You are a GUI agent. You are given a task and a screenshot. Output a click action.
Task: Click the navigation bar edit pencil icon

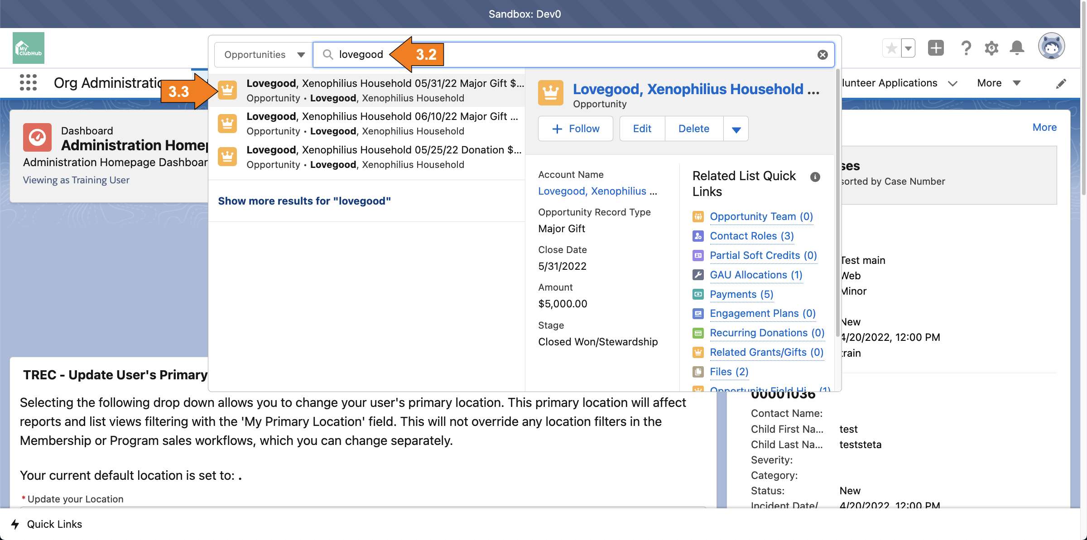click(1061, 84)
